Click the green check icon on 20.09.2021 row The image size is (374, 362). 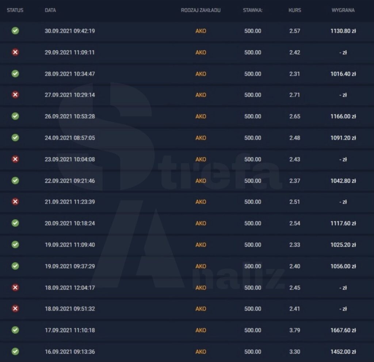[x=15, y=223]
